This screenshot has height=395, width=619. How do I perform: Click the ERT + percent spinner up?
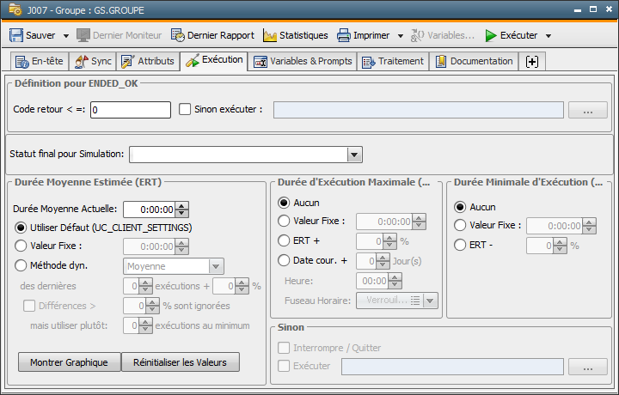[389, 238]
